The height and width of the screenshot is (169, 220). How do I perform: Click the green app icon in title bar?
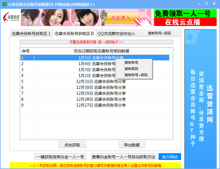5,4
